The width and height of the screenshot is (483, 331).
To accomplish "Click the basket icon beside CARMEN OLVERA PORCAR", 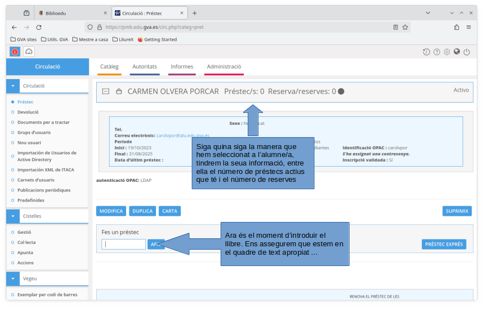I will 119,92.
